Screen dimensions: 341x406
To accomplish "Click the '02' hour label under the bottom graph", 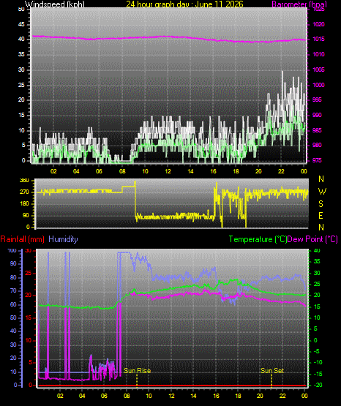I will tap(60, 396).
